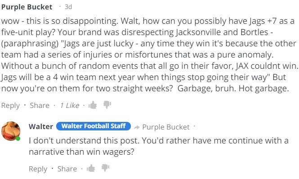Reply to Walter's comment

[38, 169]
